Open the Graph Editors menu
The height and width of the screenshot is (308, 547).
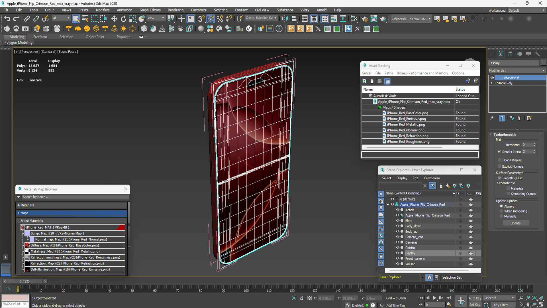point(150,10)
